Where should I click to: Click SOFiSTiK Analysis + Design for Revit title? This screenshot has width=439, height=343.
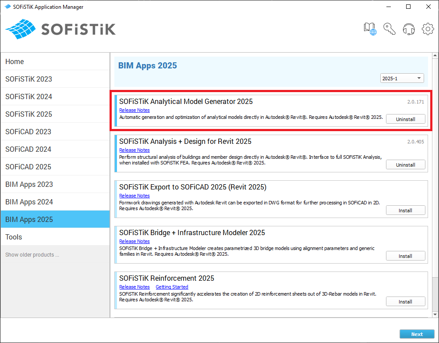[x=185, y=141]
